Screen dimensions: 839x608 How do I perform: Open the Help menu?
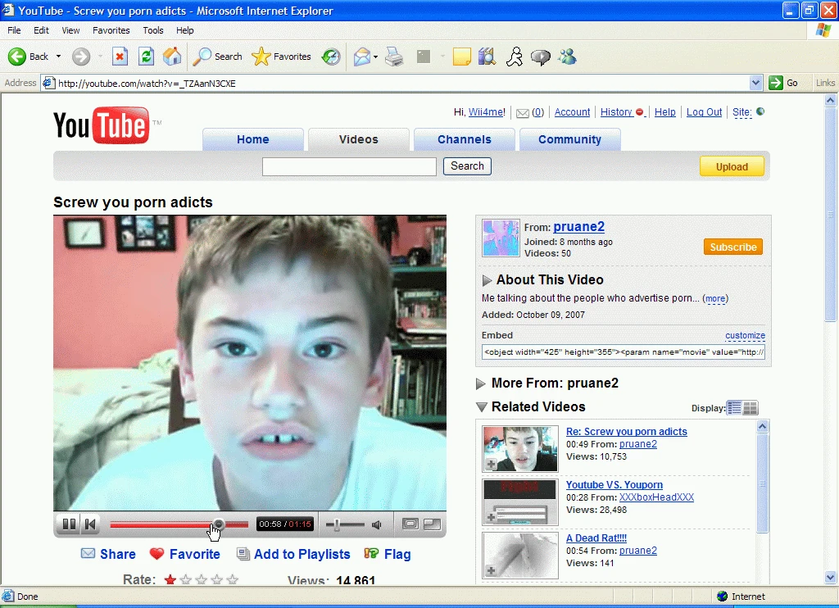point(185,30)
